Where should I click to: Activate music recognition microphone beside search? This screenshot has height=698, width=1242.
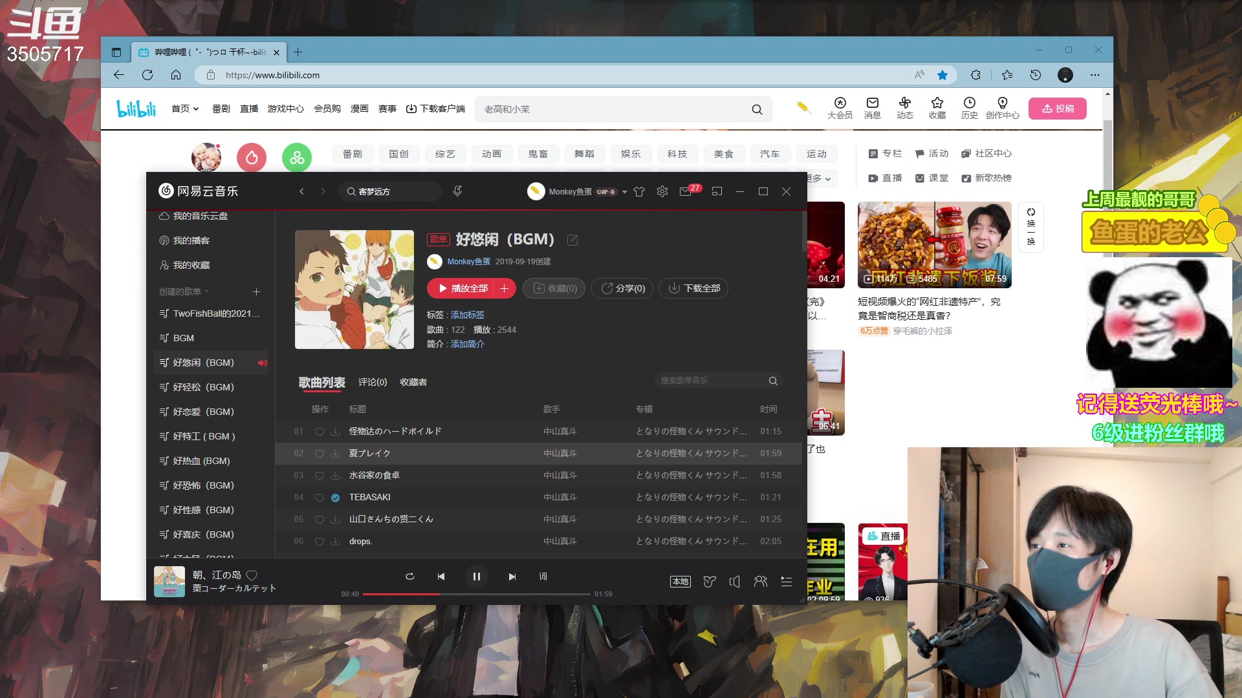[457, 191]
